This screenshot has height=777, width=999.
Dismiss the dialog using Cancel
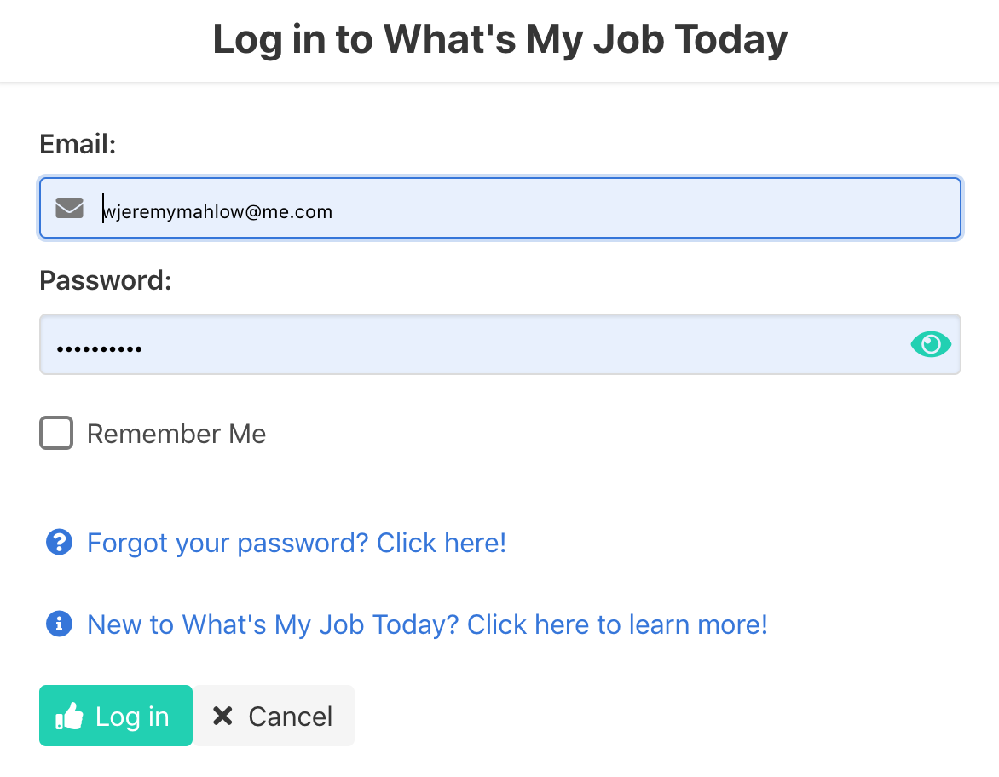click(x=274, y=716)
